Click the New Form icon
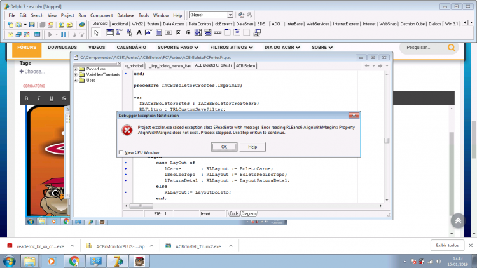 click(x=37, y=35)
